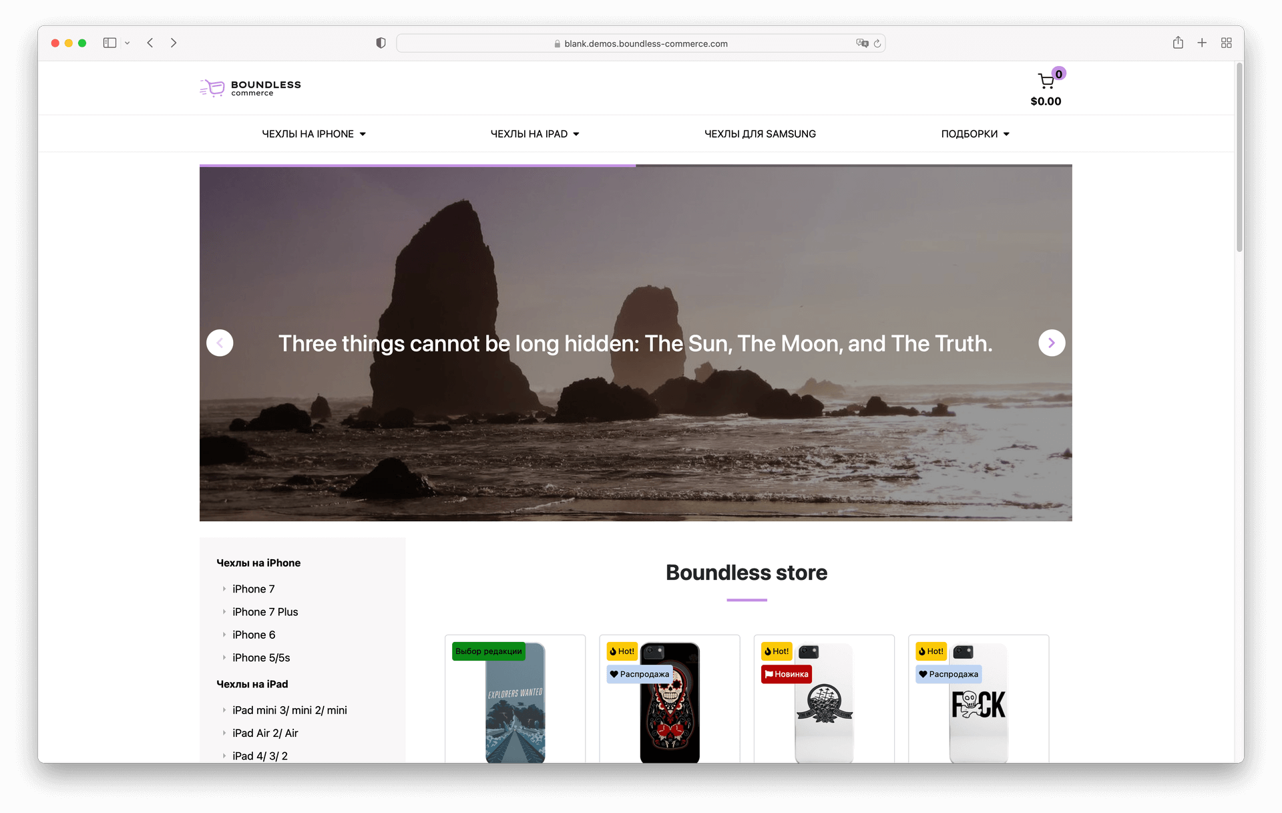
Task: Open Чехлы для Samsung menu item
Action: [x=760, y=134]
